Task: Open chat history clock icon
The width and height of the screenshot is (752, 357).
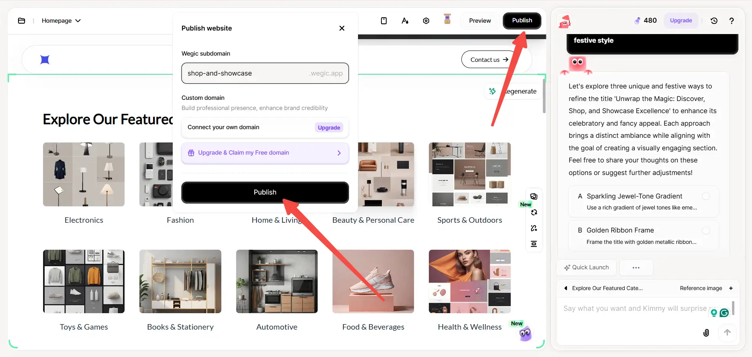Action: [714, 21]
